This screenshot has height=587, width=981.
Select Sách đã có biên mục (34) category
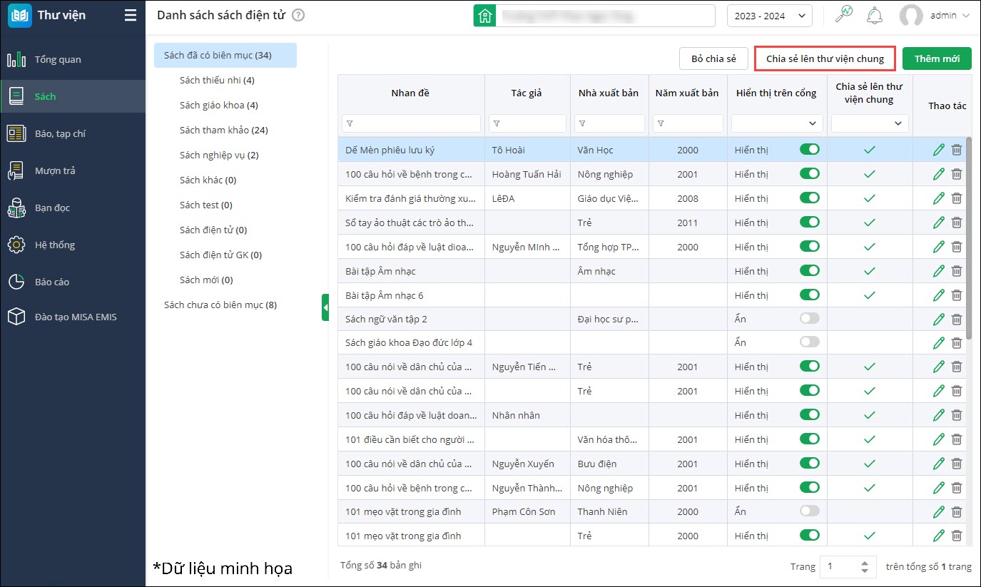coord(225,55)
